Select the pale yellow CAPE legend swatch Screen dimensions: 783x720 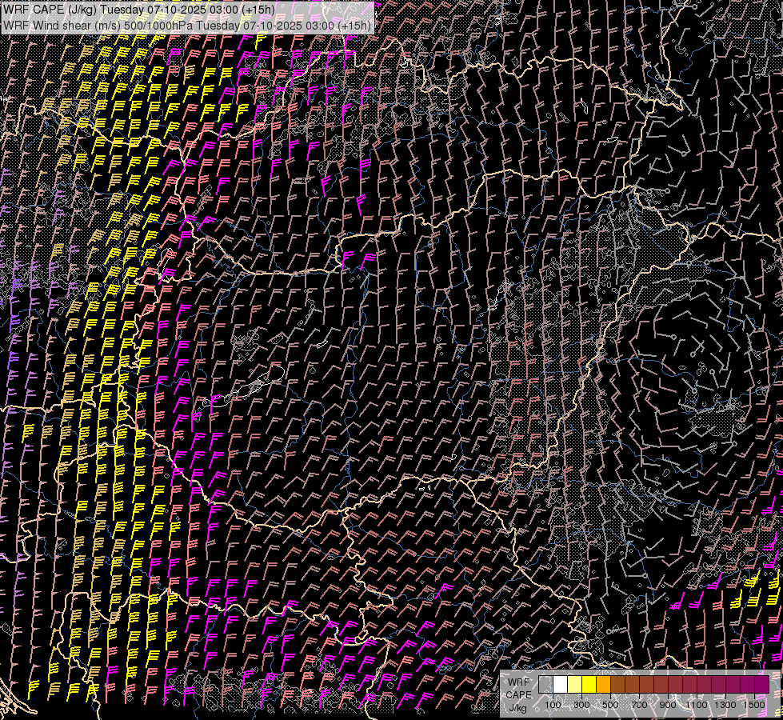point(574,685)
